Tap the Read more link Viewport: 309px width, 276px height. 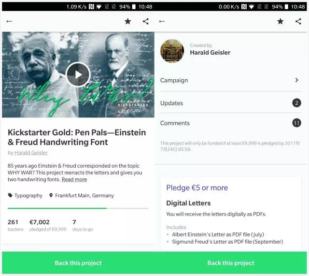pyautogui.click(x=74, y=179)
